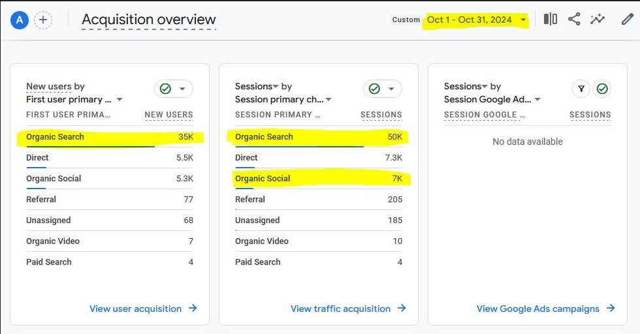640x334 pixels.
Task: Select Referral row in Sessions card
Action: [x=319, y=199]
